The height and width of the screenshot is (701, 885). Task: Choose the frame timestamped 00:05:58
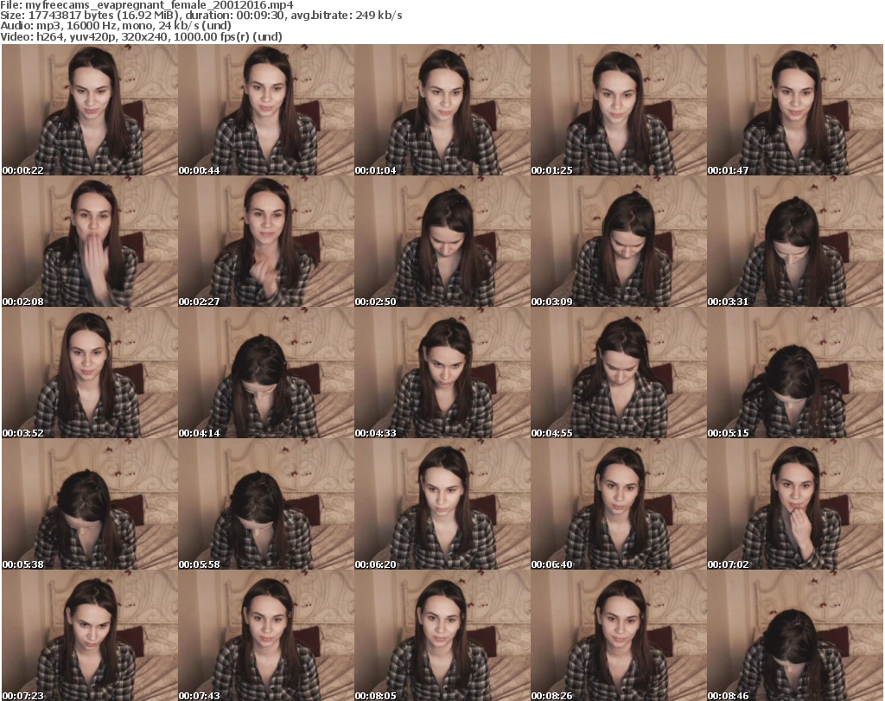[266, 504]
